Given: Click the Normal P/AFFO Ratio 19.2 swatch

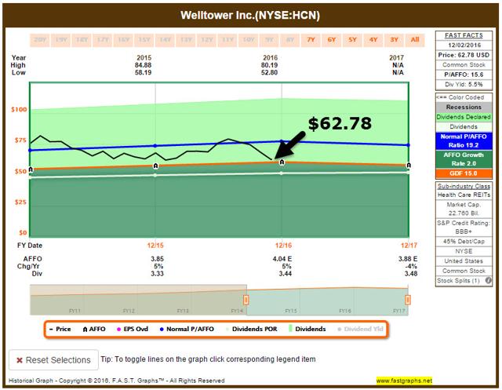Looking at the screenshot, I should coord(464,141).
